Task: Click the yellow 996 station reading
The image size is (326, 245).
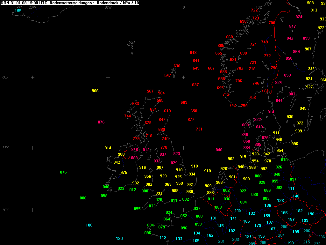Action: (x=295, y=144)
